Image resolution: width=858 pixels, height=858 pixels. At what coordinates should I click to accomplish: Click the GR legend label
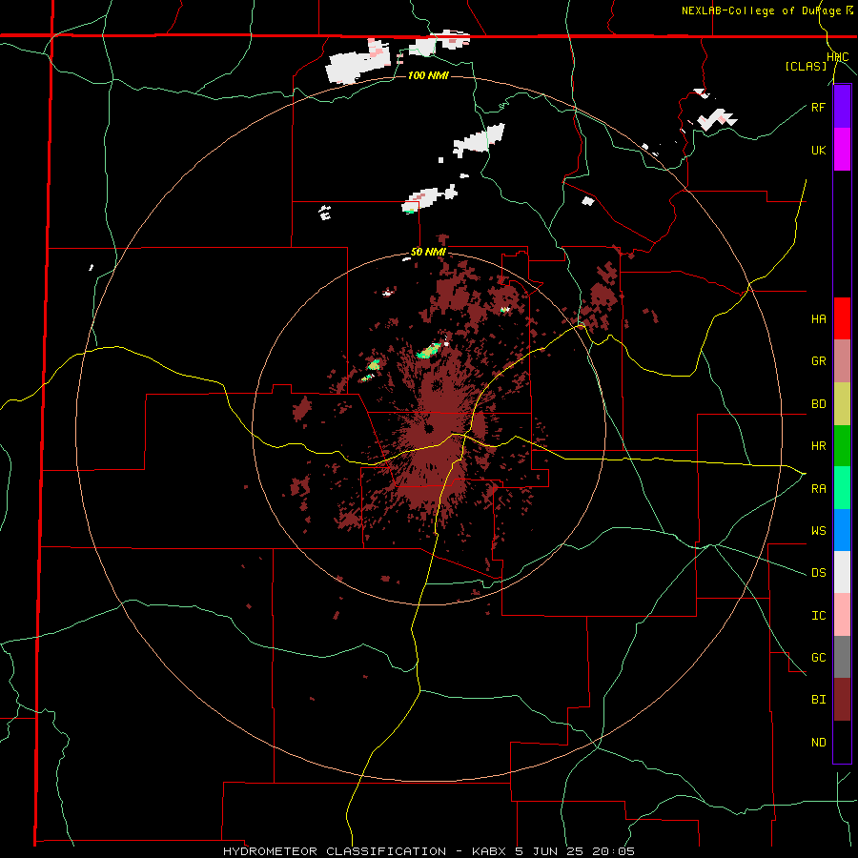818,361
